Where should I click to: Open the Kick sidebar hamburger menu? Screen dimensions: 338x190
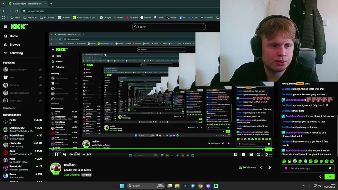[6, 27]
